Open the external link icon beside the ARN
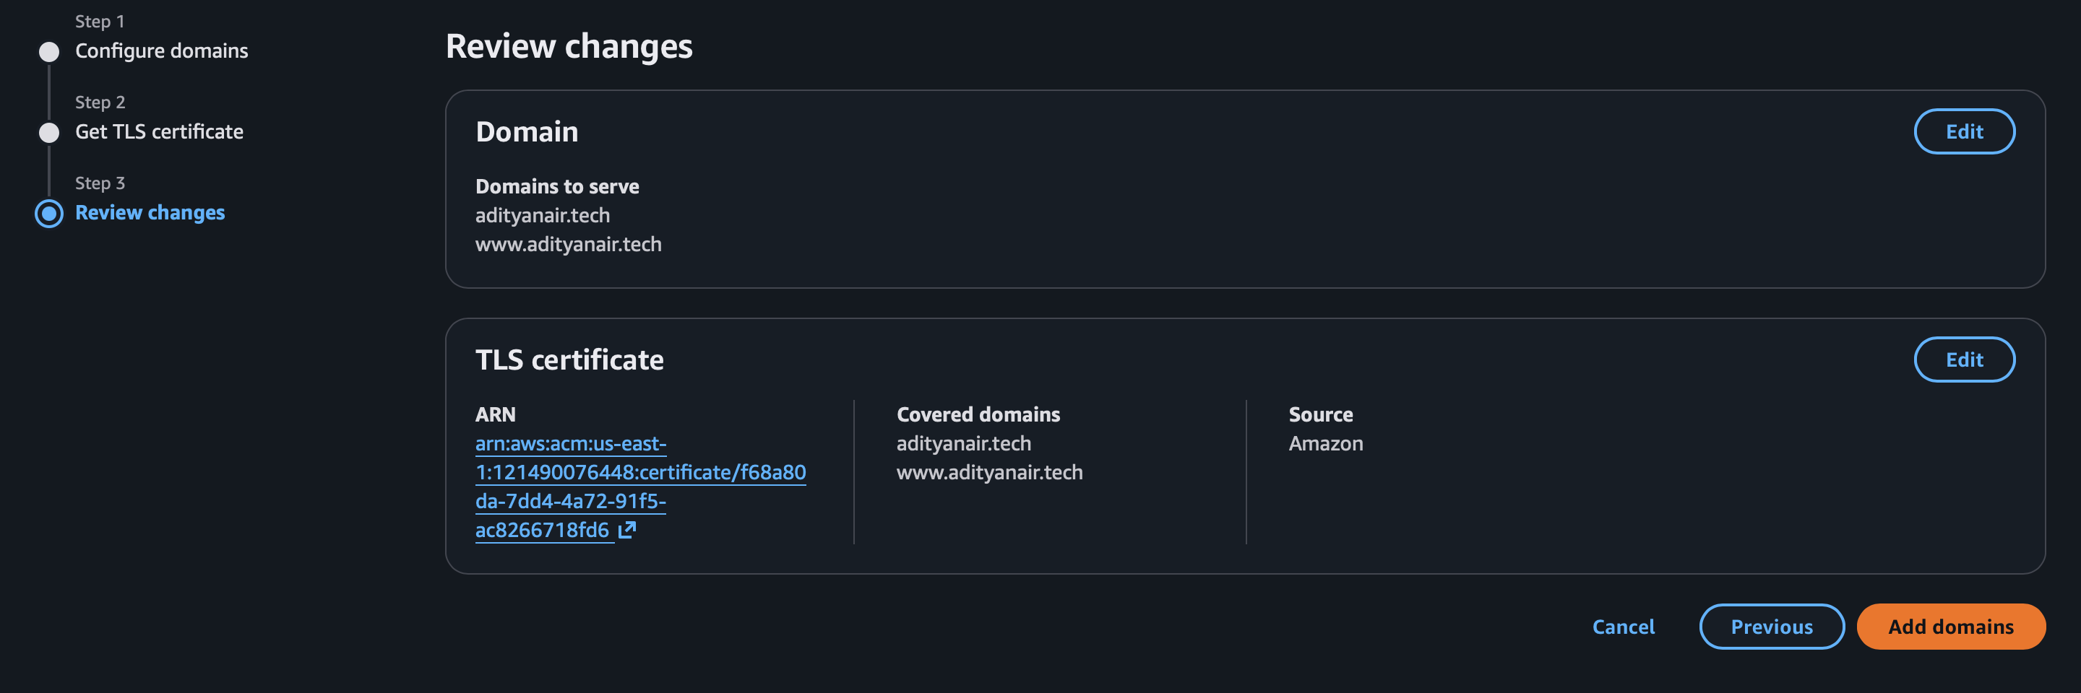This screenshot has height=693, width=2081. [627, 530]
